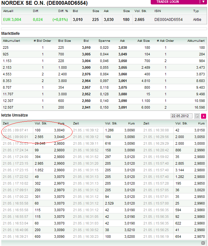The height and width of the screenshot is (246, 208).
Task: Select ask price 3,050 in Markttiefe
Action: 123,61
